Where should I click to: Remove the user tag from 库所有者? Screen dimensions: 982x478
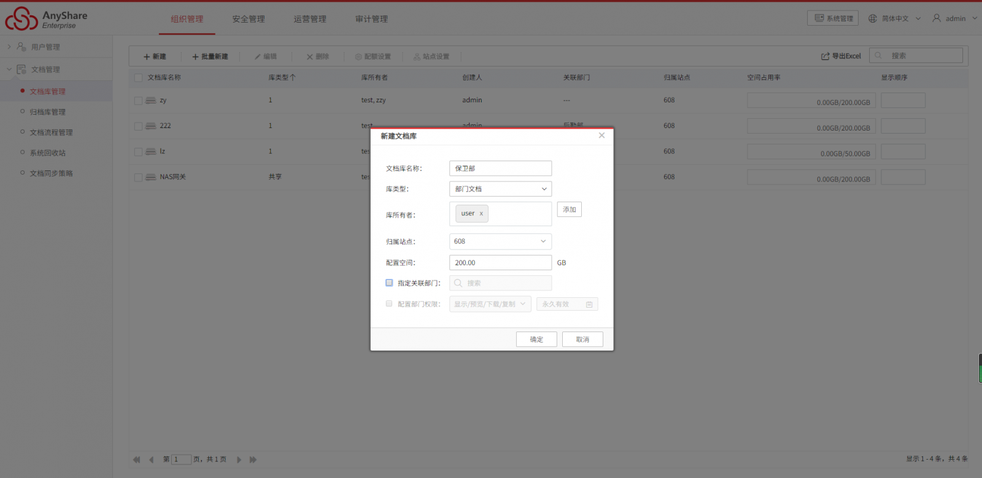(x=481, y=213)
